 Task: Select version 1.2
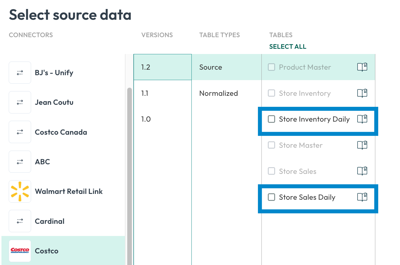[162, 67]
